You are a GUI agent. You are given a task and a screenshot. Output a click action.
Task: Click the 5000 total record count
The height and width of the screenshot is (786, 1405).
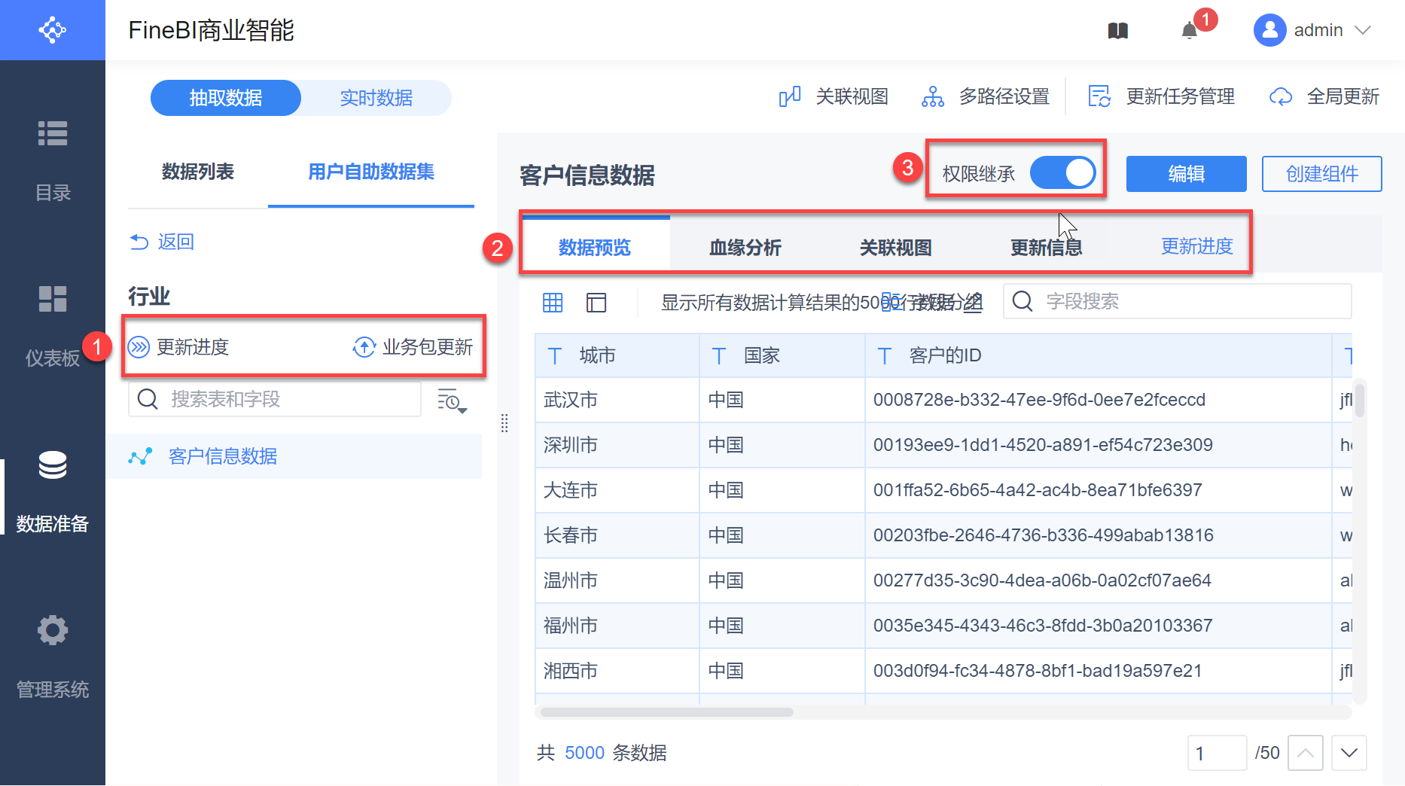[585, 753]
